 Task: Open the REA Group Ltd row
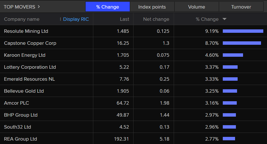pyautogui.click(x=21, y=139)
